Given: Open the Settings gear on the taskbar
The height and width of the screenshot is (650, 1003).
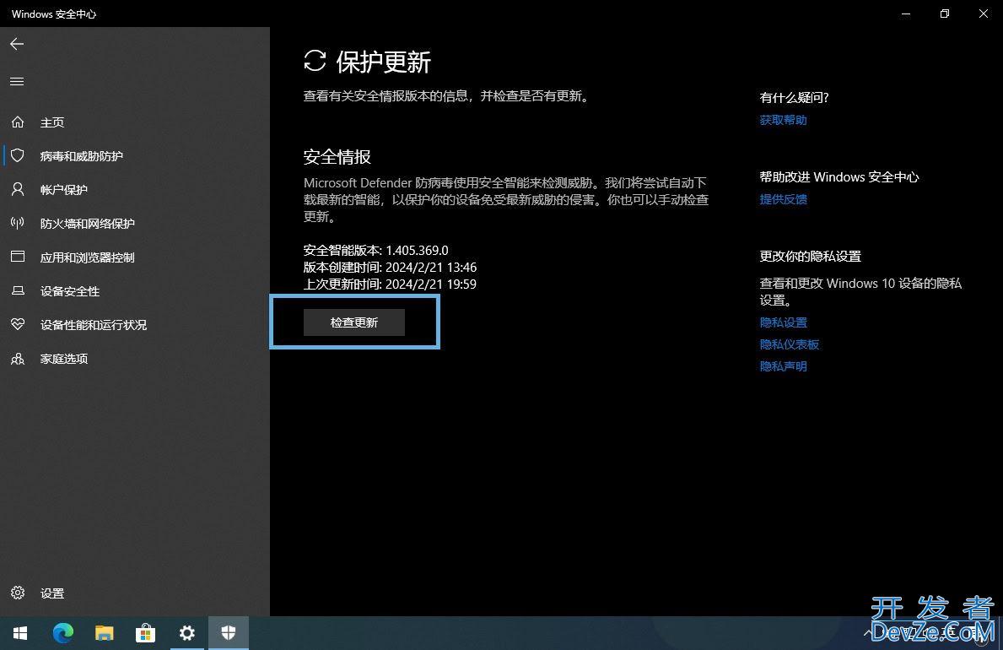Looking at the screenshot, I should click(186, 633).
